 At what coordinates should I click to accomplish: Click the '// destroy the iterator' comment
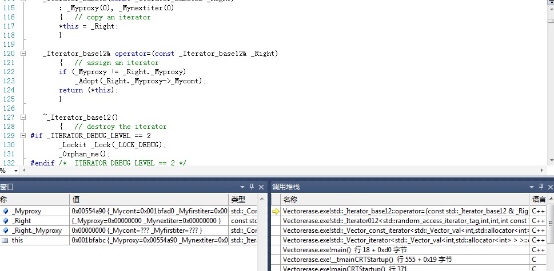click(121, 127)
